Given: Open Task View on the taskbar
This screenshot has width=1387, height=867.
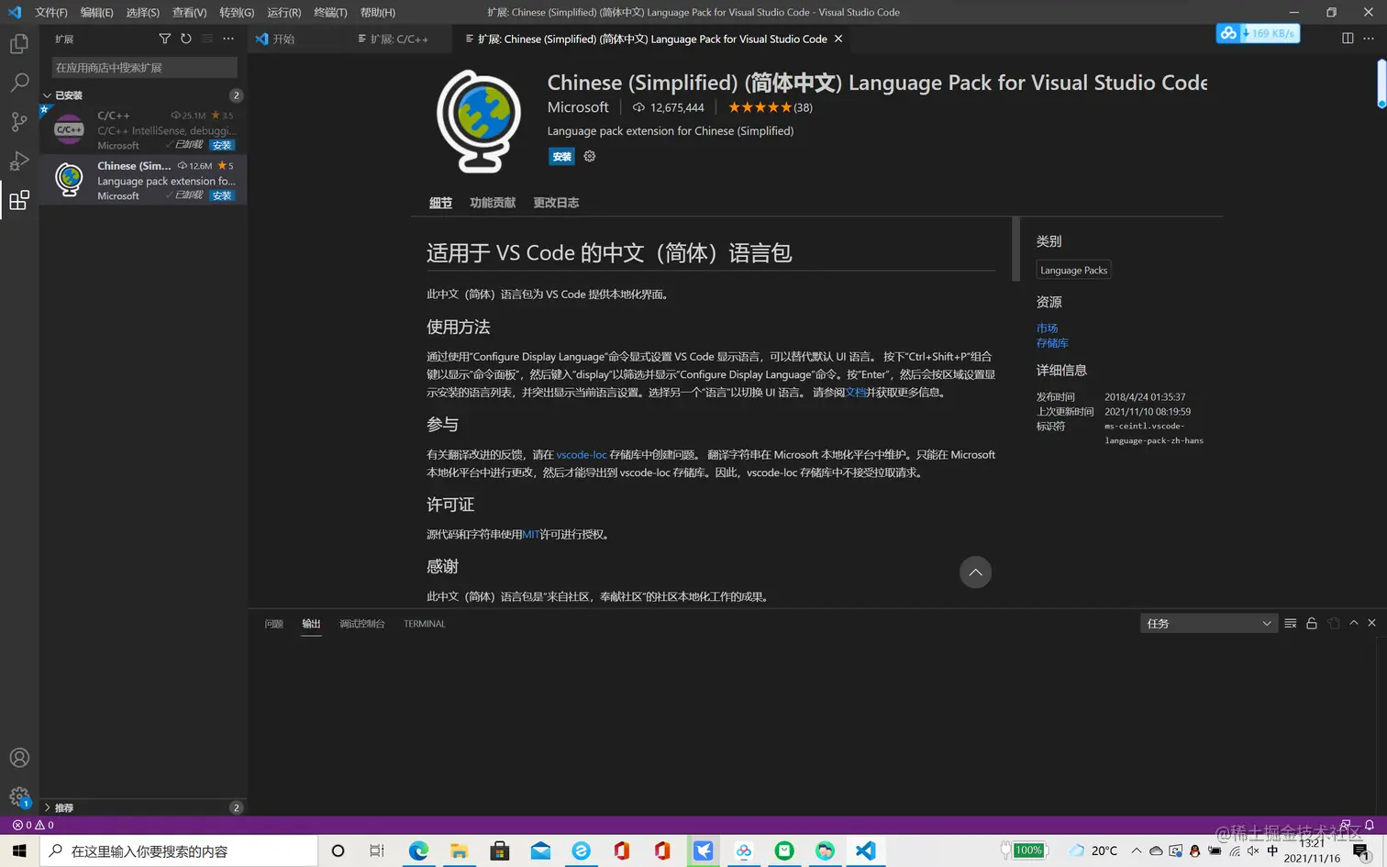Looking at the screenshot, I should [377, 850].
